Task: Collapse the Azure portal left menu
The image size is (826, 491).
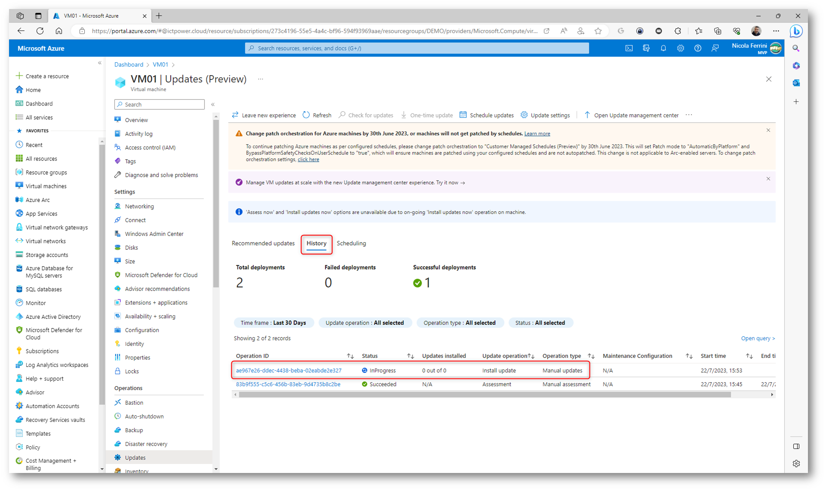Action: pos(100,63)
